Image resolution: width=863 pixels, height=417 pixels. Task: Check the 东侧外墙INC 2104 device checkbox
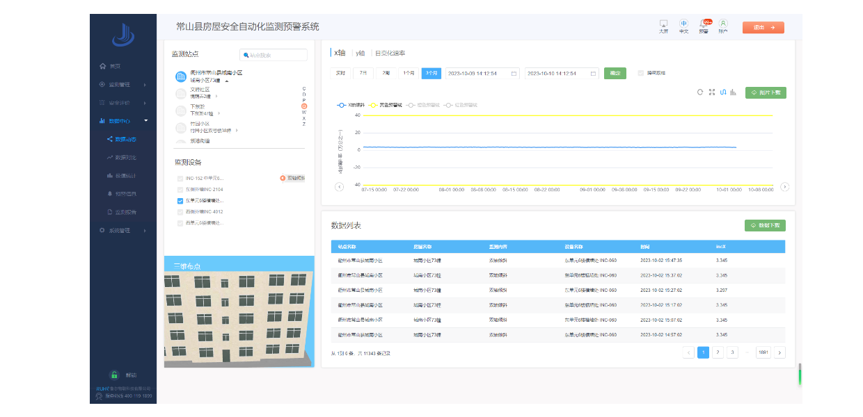[x=180, y=190]
